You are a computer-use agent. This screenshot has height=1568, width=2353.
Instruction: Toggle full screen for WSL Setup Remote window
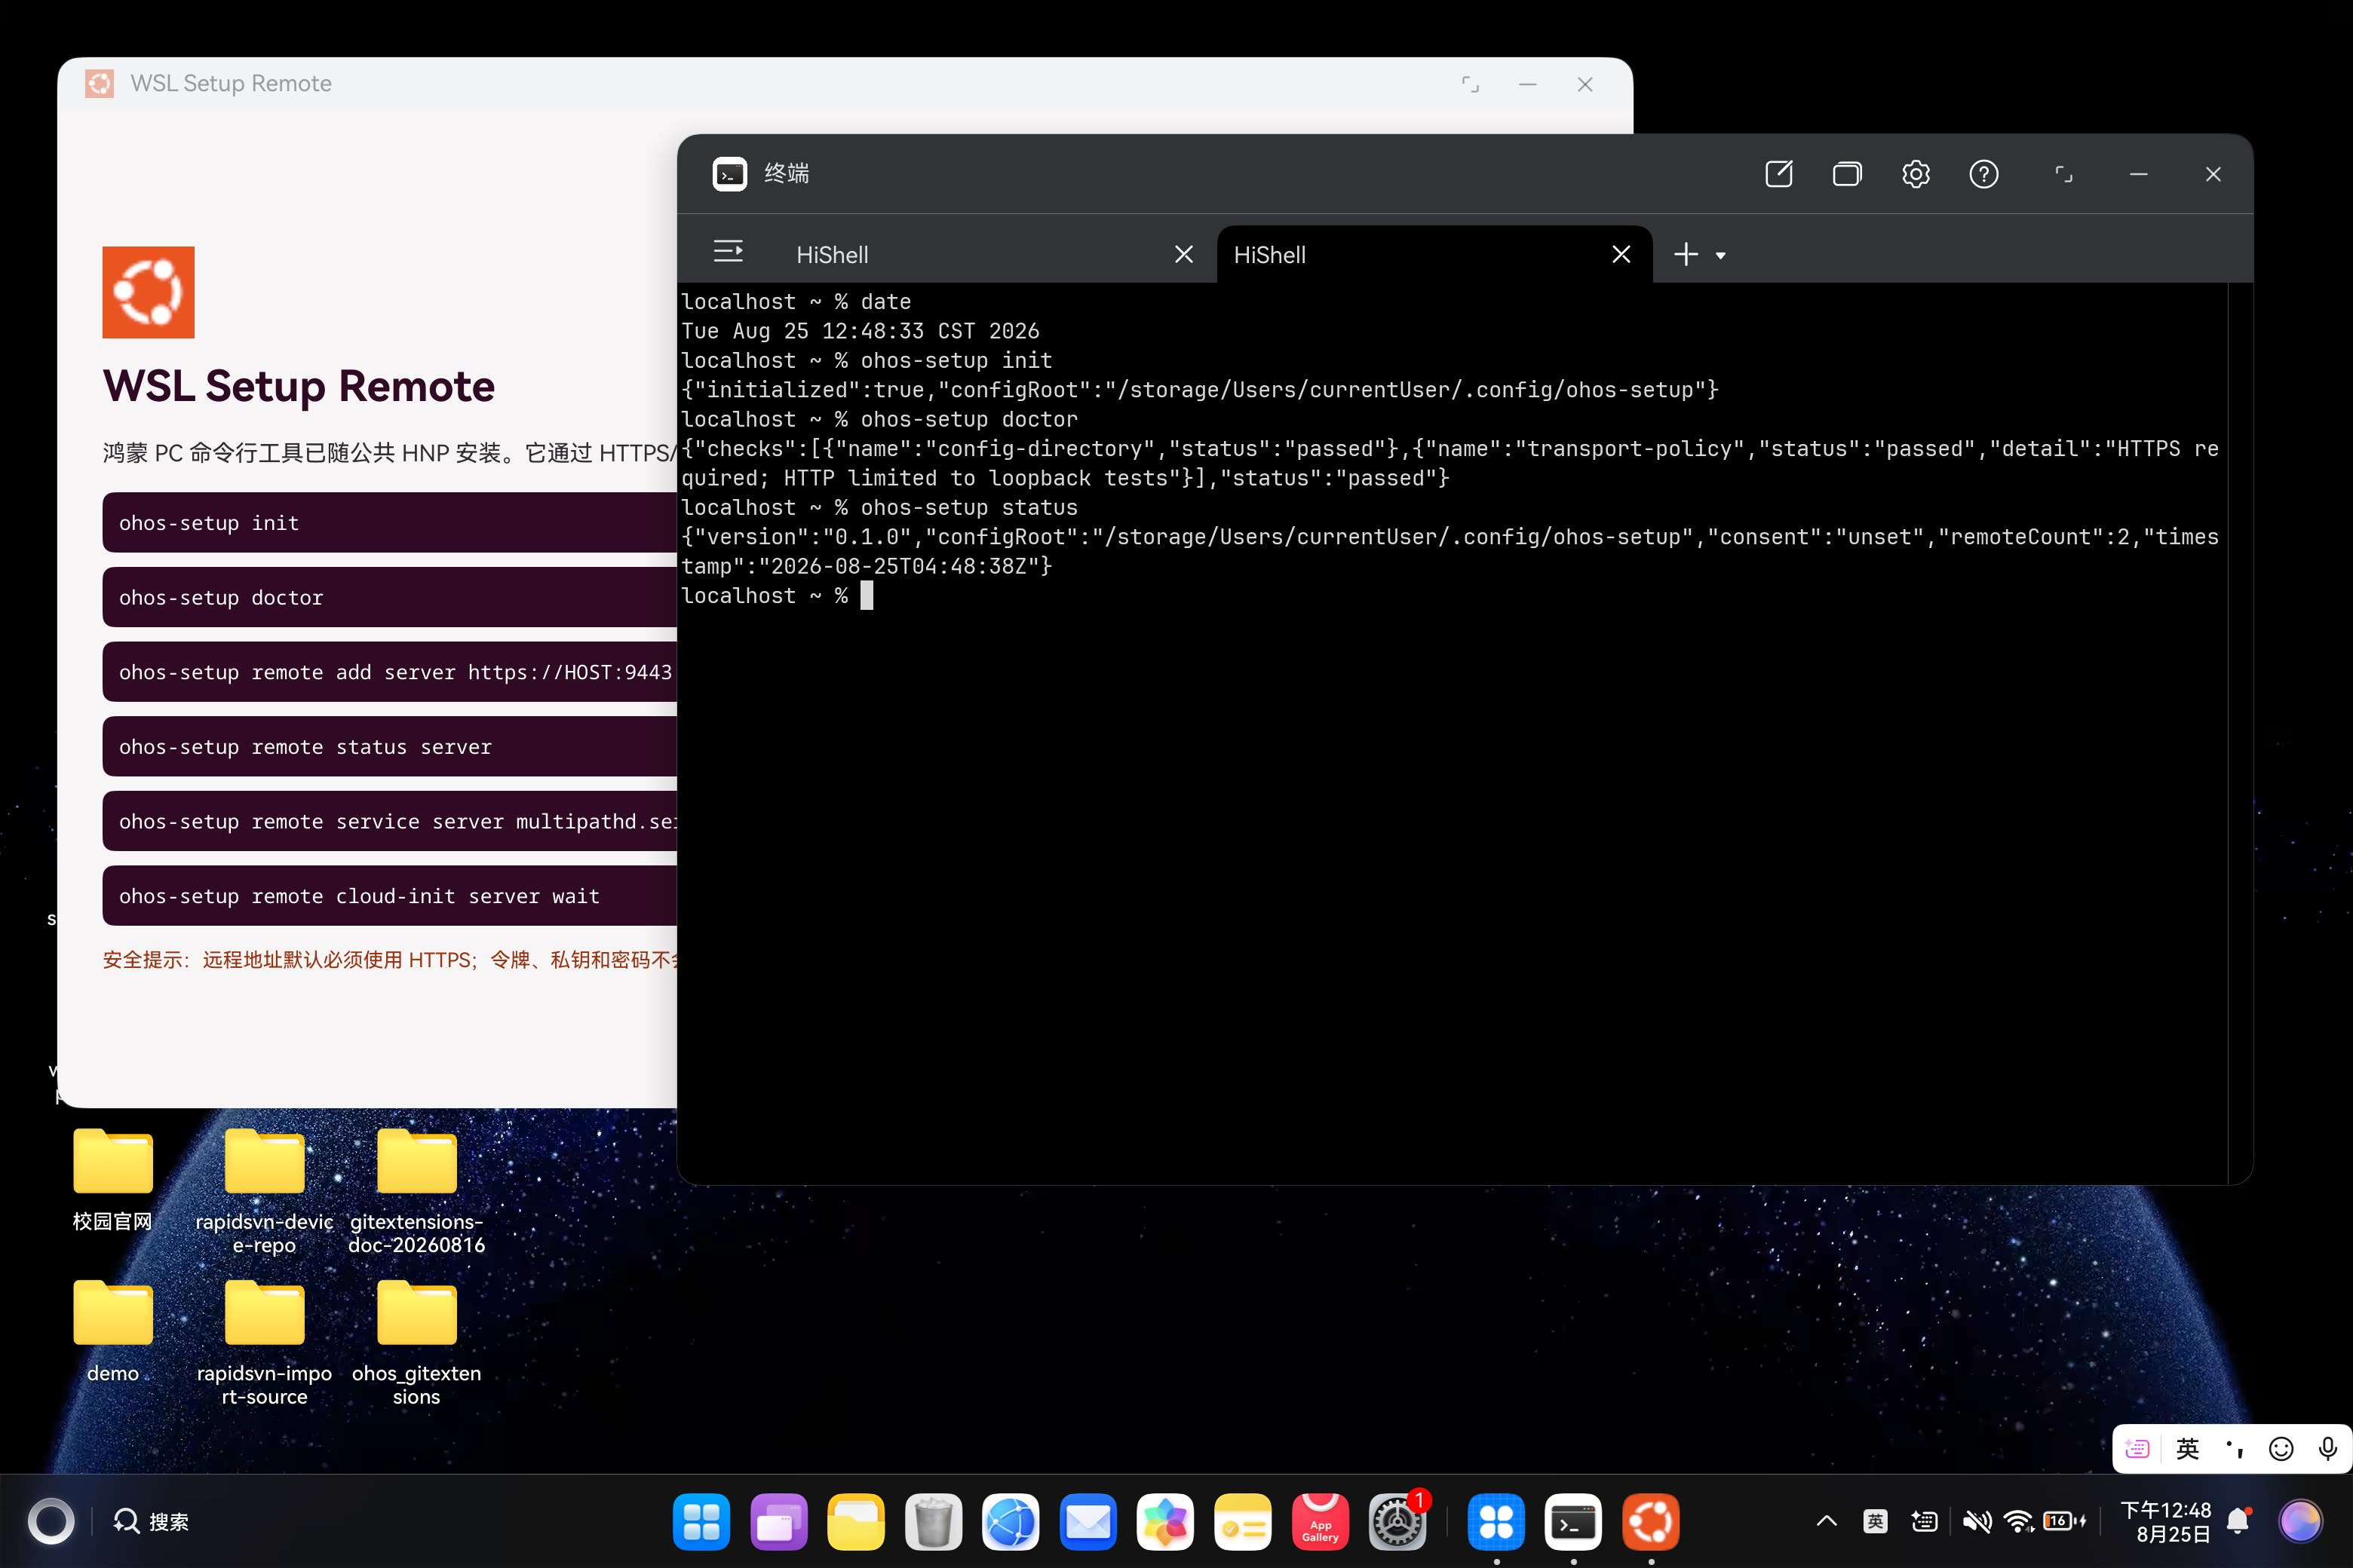(1470, 84)
